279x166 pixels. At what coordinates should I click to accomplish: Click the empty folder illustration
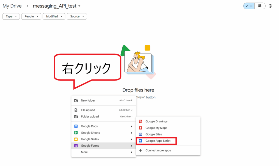pos(138,62)
